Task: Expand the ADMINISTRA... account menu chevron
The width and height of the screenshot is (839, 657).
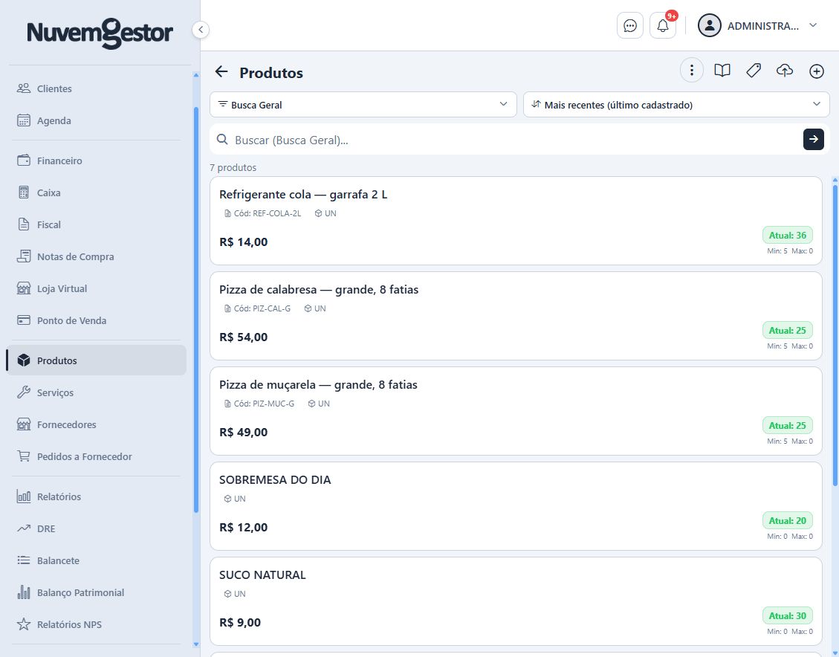Action: coord(813,25)
